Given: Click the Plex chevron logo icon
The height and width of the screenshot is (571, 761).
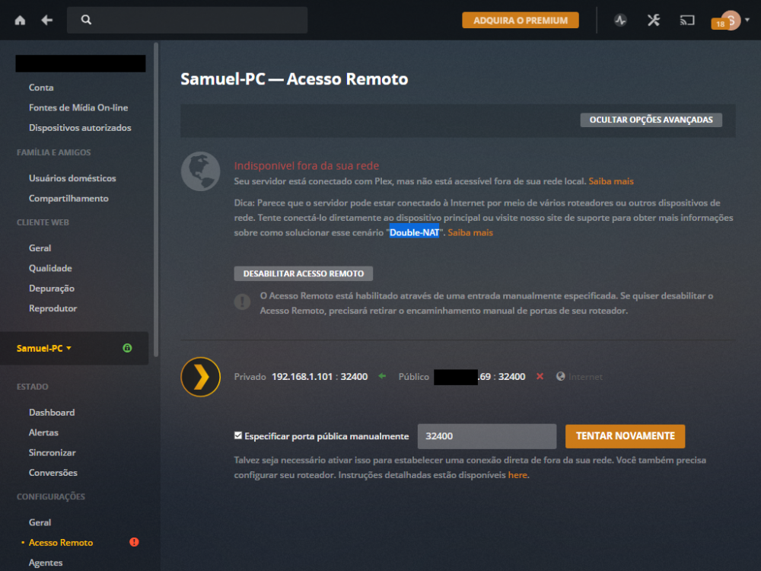Looking at the screenshot, I should (200, 377).
